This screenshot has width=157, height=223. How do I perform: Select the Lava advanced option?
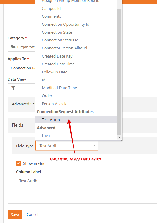76,136
